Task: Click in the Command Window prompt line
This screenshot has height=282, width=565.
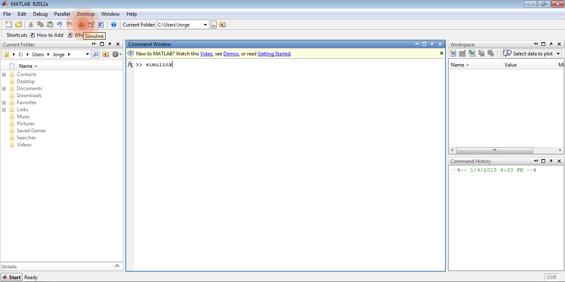Action: click(x=290, y=65)
